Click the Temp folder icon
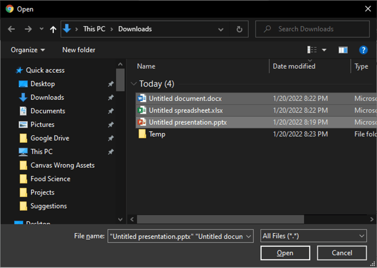 [142, 134]
